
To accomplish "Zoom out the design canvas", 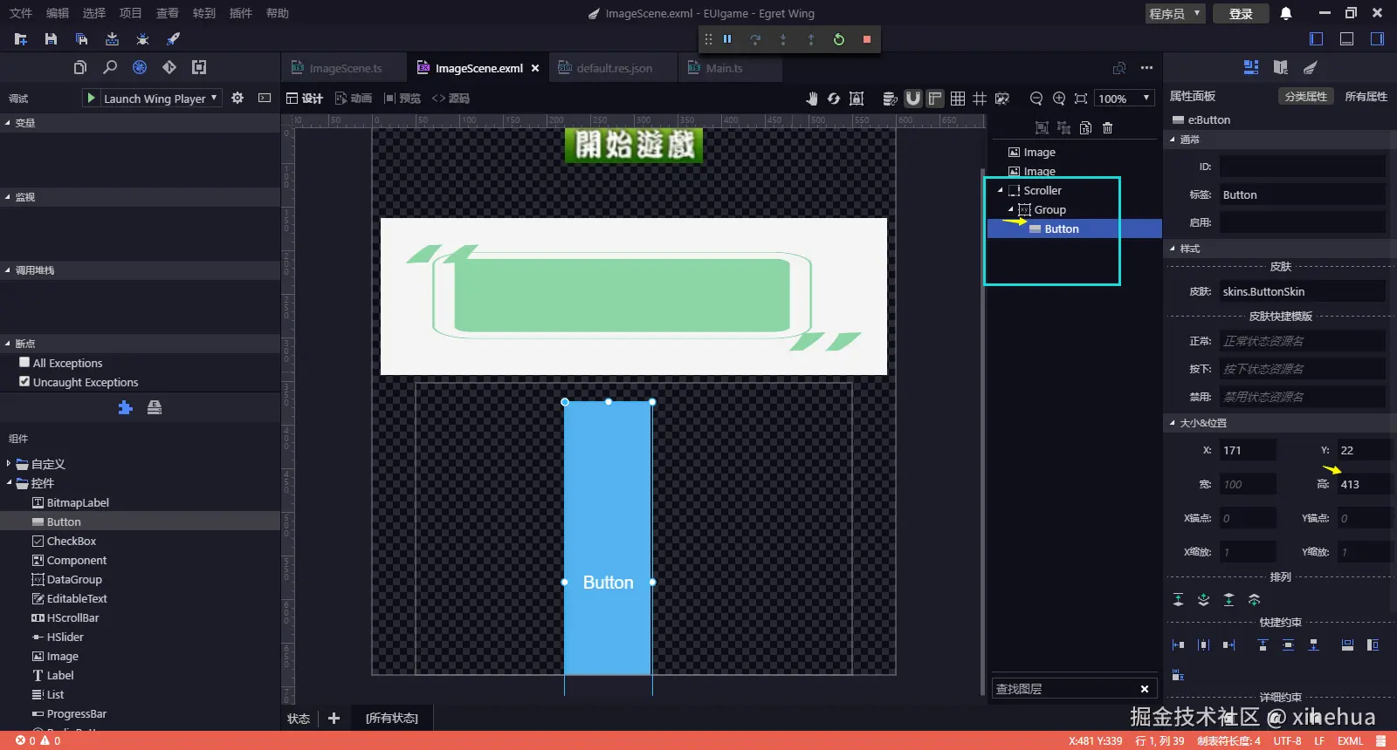I will 1036,99.
